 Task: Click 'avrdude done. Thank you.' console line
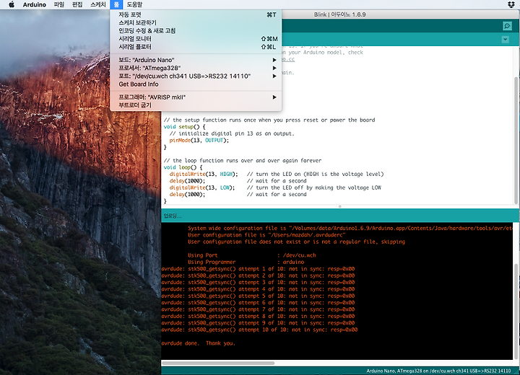pos(199,343)
